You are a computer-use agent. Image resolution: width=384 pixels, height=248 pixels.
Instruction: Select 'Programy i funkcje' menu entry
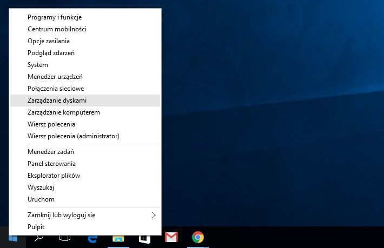click(85, 17)
